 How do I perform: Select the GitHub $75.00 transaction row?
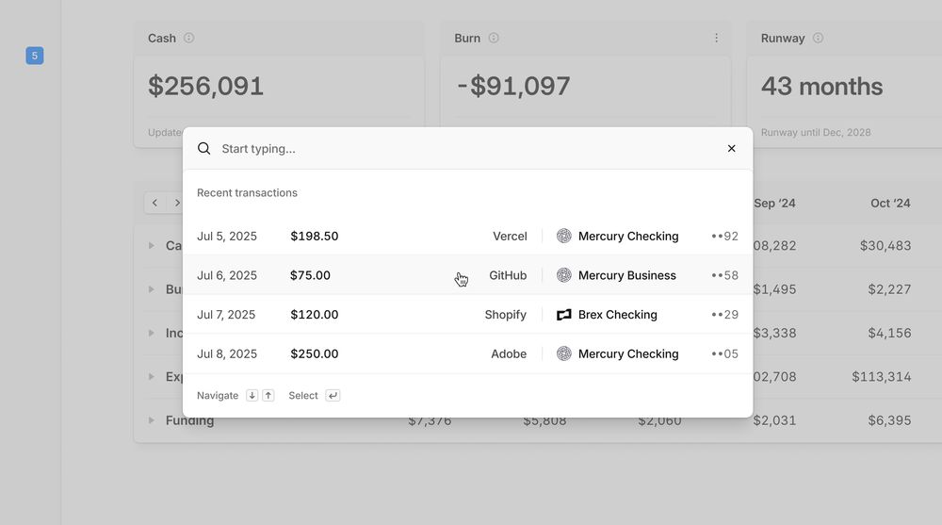pos(467,275)
